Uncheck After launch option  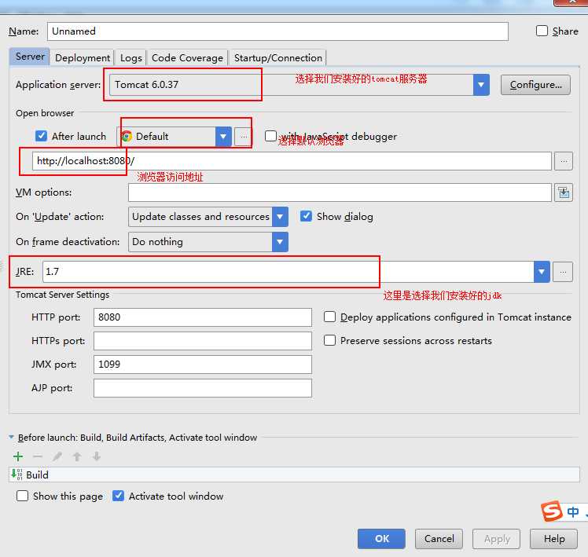point(41,136)
